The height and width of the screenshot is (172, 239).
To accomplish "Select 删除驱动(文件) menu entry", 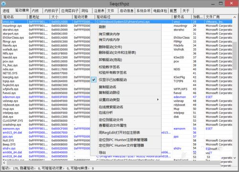I will pyautogui.click(x=110, y=47).
